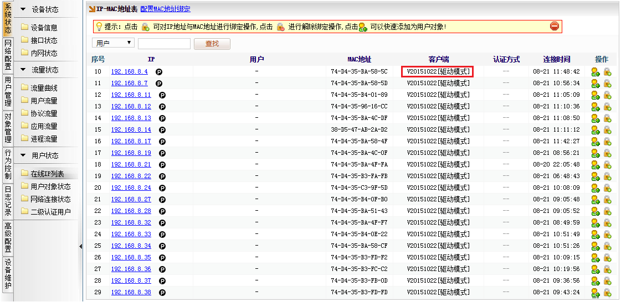Collapse the 流量状态 section
The width and height of the screenshot is (621, 302).
[23, 70]
